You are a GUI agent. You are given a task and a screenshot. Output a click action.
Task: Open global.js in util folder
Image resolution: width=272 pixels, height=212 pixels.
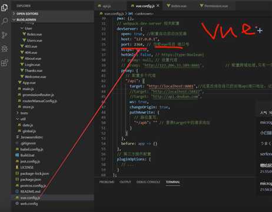point(29,131)
